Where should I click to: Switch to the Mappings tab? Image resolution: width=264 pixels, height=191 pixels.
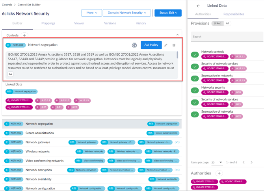(48, 23)
